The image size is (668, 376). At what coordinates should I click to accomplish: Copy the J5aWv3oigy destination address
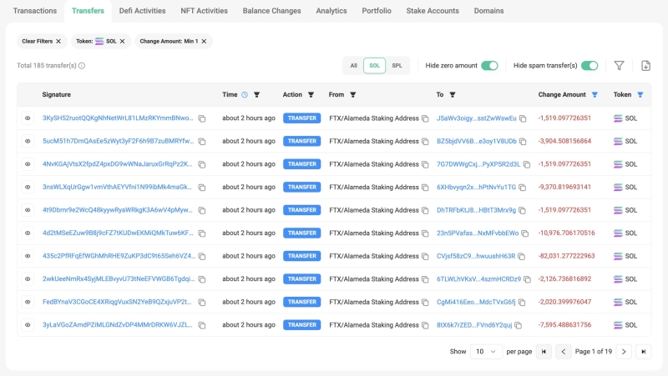(523, 118)
